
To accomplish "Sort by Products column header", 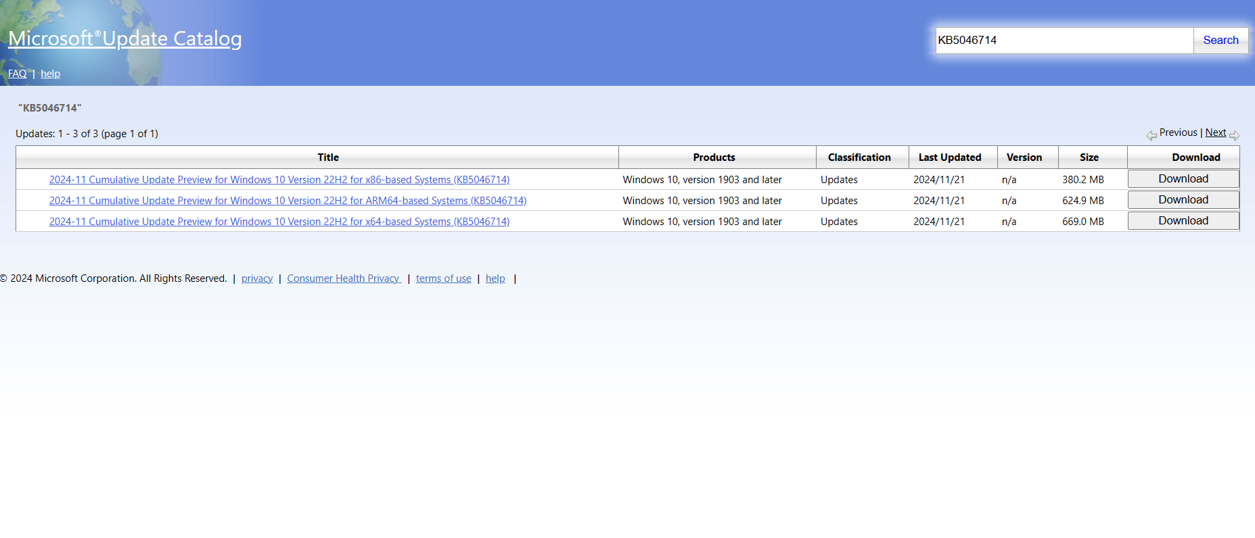I will click(714, 157).
